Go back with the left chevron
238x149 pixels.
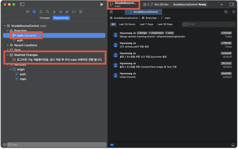click(118, 12)
